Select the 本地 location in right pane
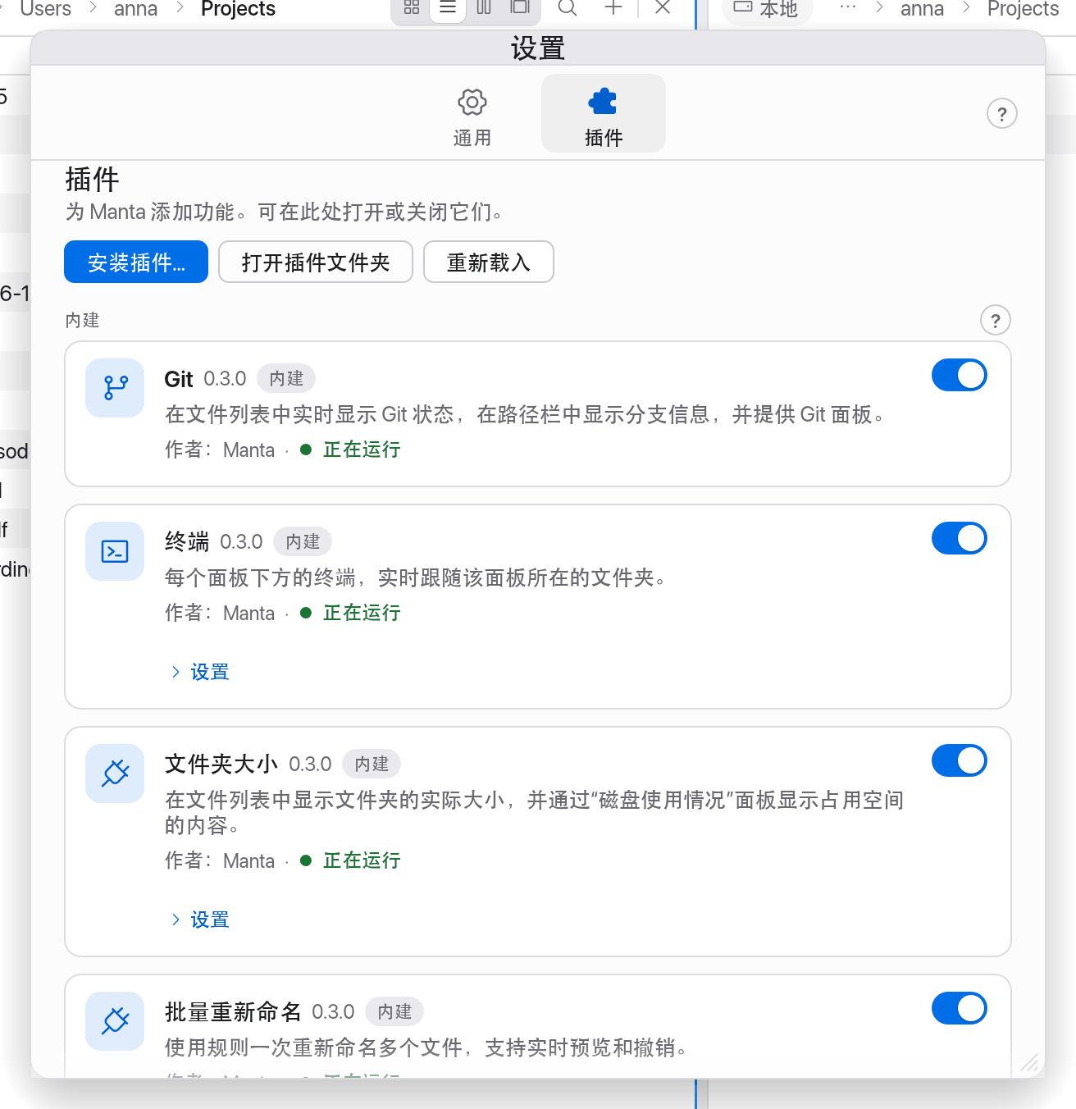1076x1109 pixels. pos(767,9)
